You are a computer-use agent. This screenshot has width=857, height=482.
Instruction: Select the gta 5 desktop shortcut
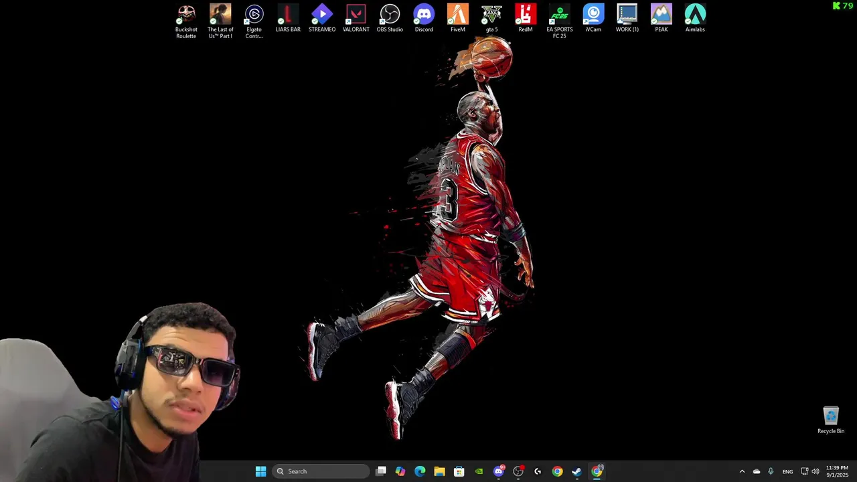[x=491, y=18]
